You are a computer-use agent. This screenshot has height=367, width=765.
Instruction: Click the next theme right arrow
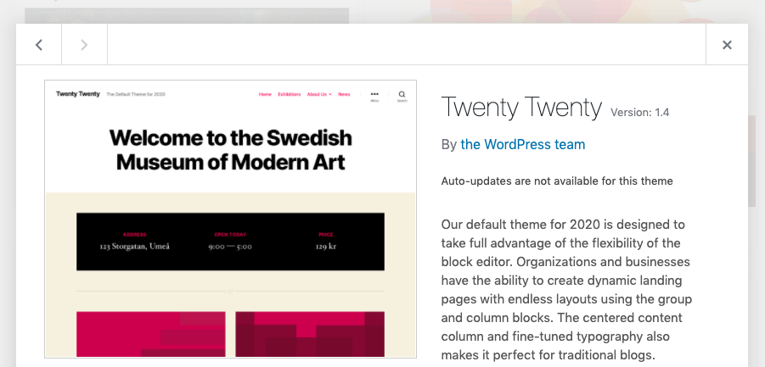point(84,45)
